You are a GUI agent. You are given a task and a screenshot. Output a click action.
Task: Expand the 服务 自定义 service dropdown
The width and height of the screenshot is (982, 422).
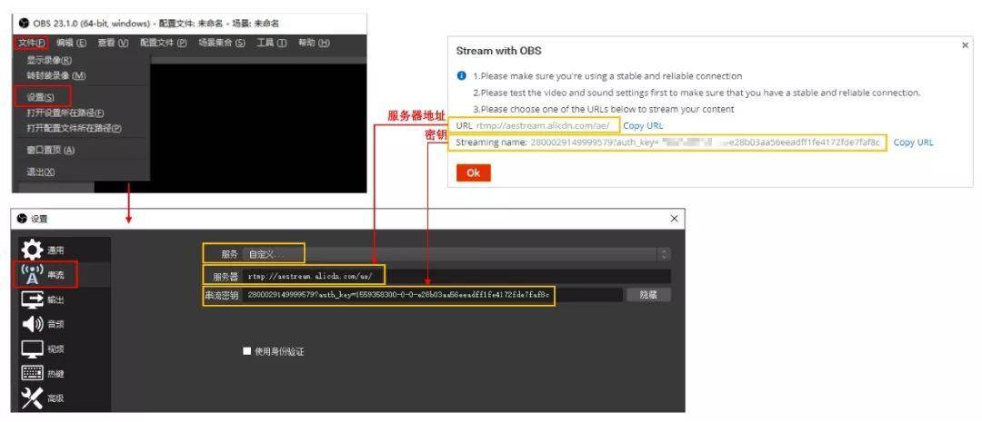pos(455,253)
